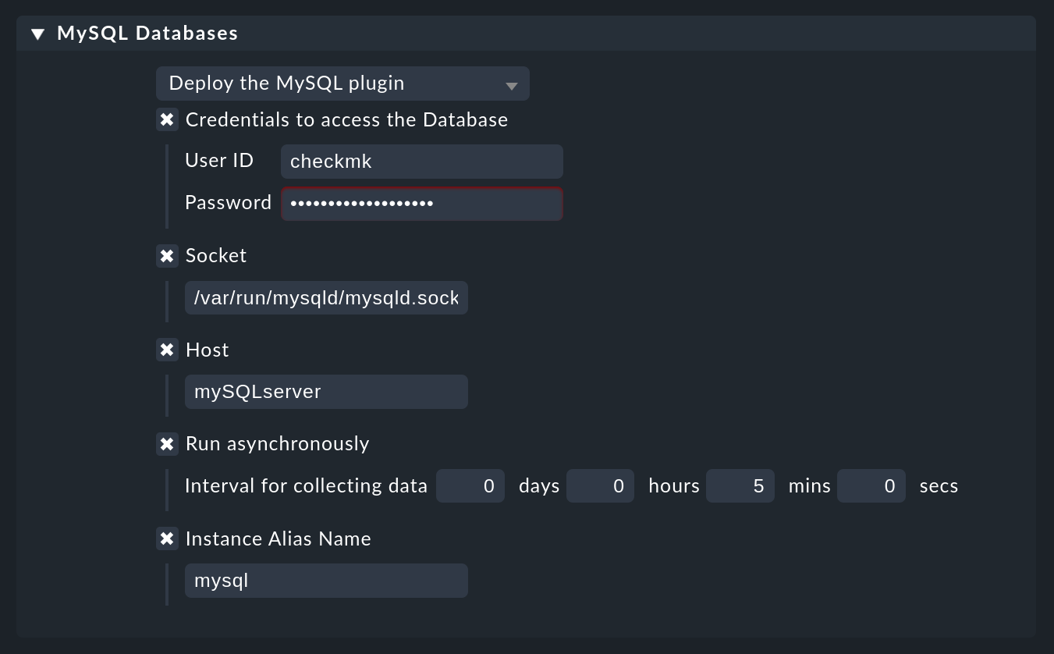Viewport: 1054px width, 654px height.
Task: Click the days interval field
Action: coord(470,486)
